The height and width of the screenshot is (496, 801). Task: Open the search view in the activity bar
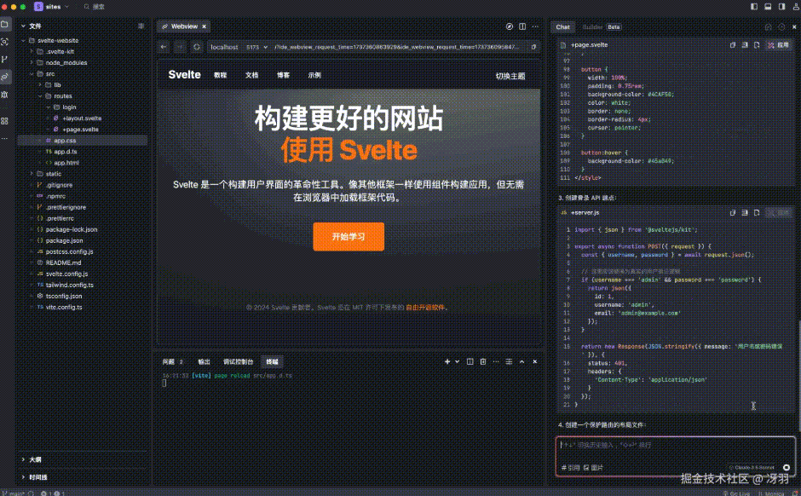pos(5,42)
